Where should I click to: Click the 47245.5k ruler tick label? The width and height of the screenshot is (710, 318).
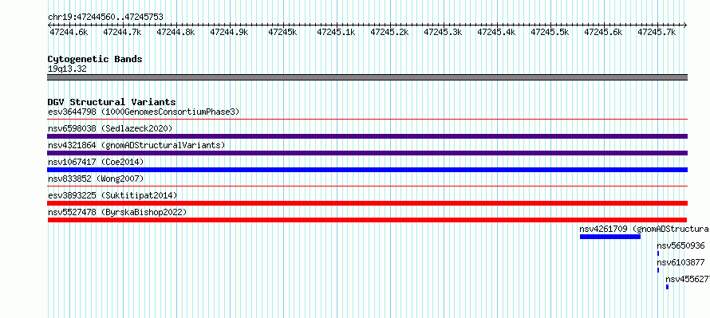click(550, 32)
